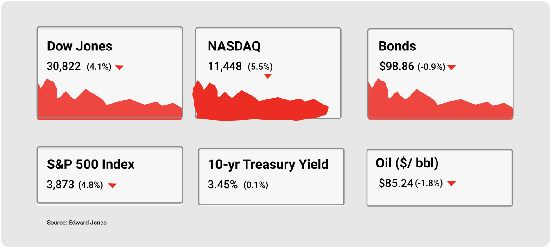Viewport: 551px width, 248px height.
Task: Click the Treasury yield value 3.45%
Action: (223, 185)
